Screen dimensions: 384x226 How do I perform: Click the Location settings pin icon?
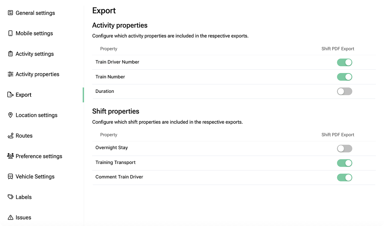(10, 115)
